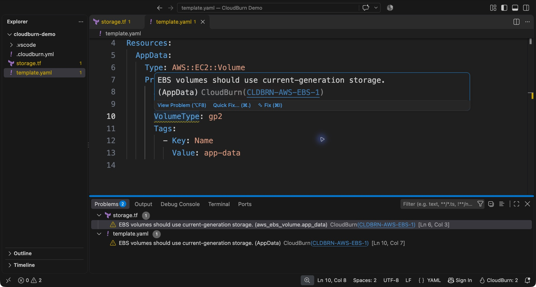This screenshot has width=536, height=287.
Task: Switch to the storage.tf editor tab
Action: coord(116,22)
